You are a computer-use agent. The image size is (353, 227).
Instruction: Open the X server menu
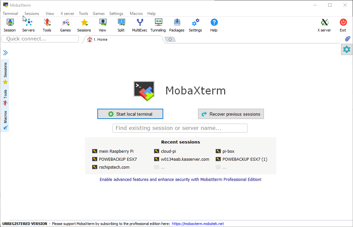(67, 14)
